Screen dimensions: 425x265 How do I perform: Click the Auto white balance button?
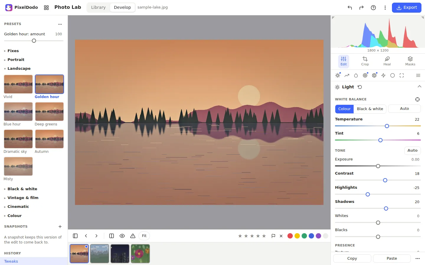[x=404, y=109]
